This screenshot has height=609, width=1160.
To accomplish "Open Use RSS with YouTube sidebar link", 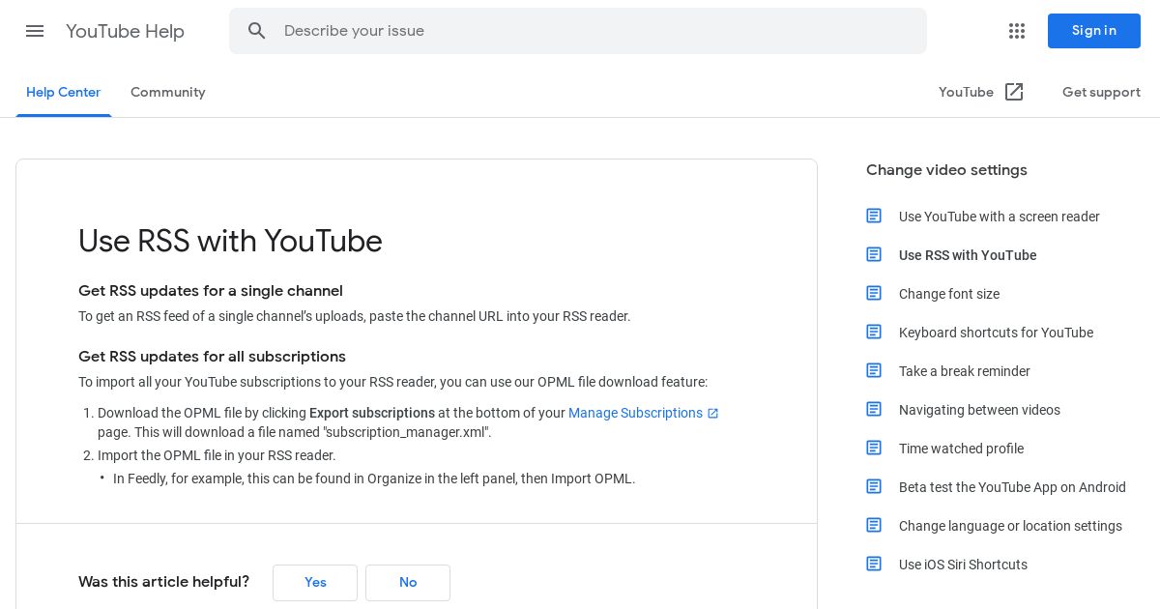I will coord(968,255).
